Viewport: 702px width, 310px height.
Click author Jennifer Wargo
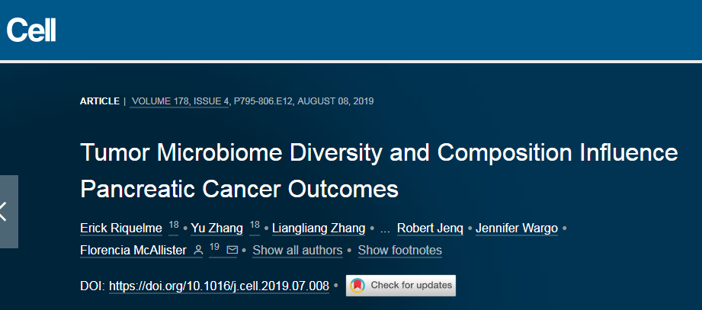517,229
